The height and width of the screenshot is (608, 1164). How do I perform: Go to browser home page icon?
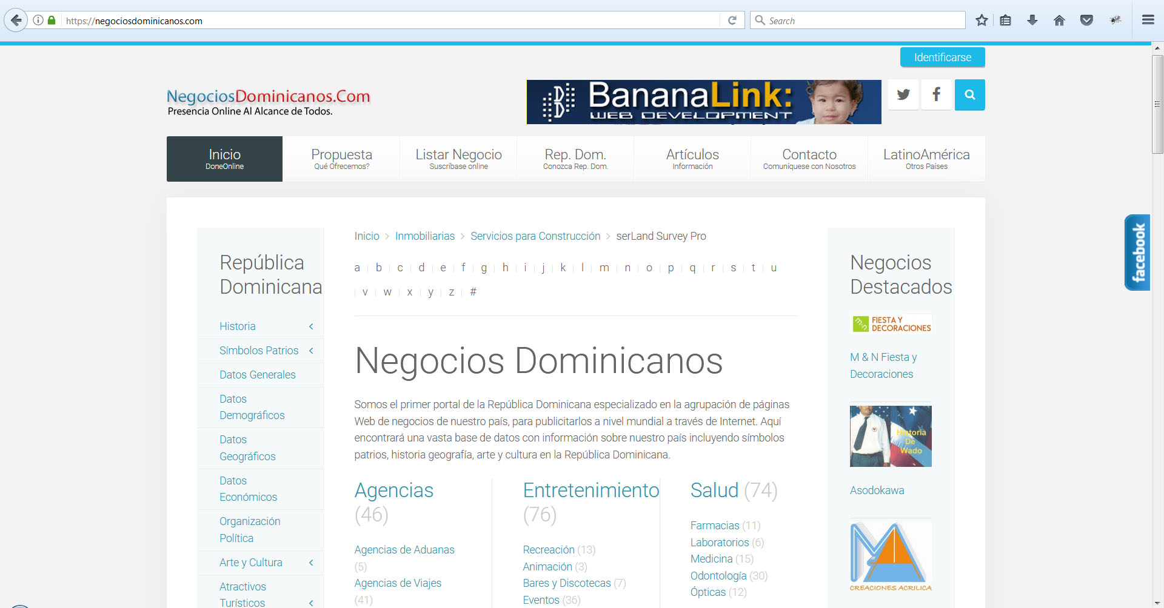point(1059,20)
